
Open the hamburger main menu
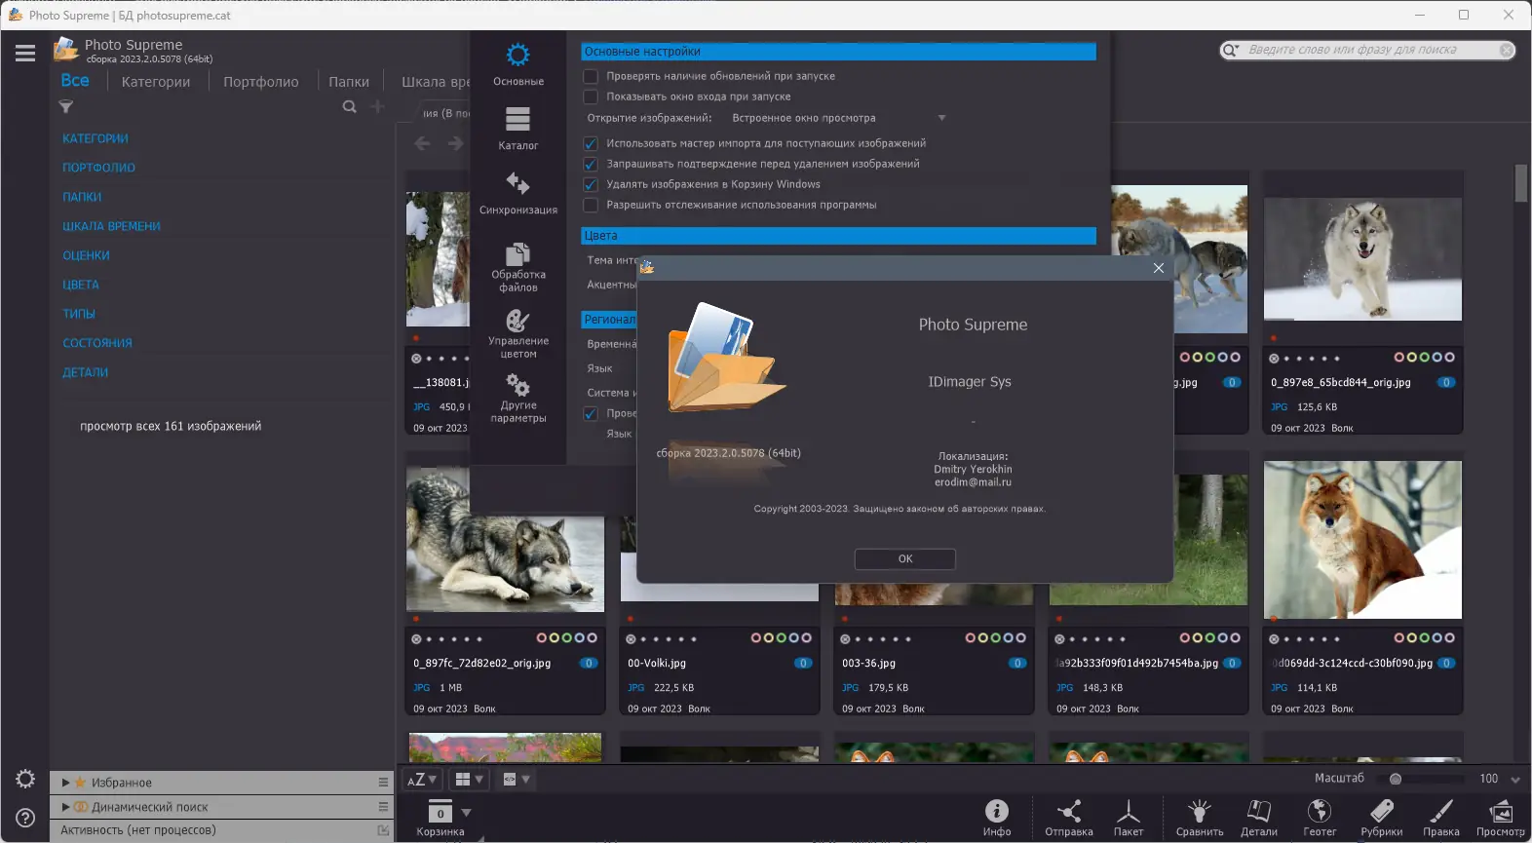25,54
